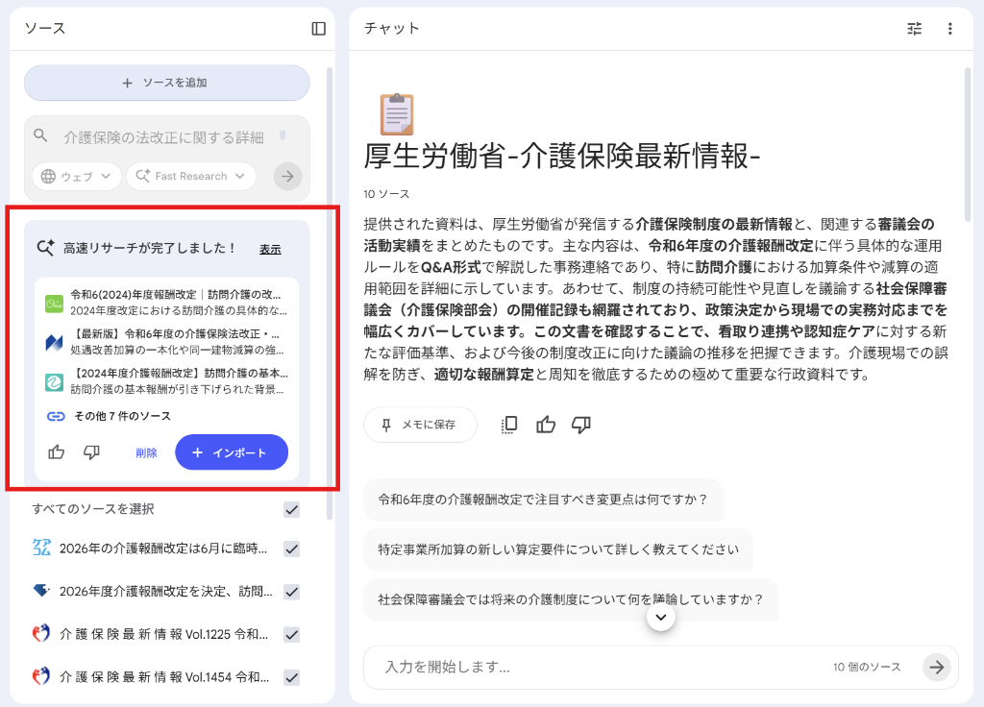Open source title 介護保険最新情報 Vol.1454
Image resolution: width=984 pixels, height=707 pixels.
[x=163, y=677]
